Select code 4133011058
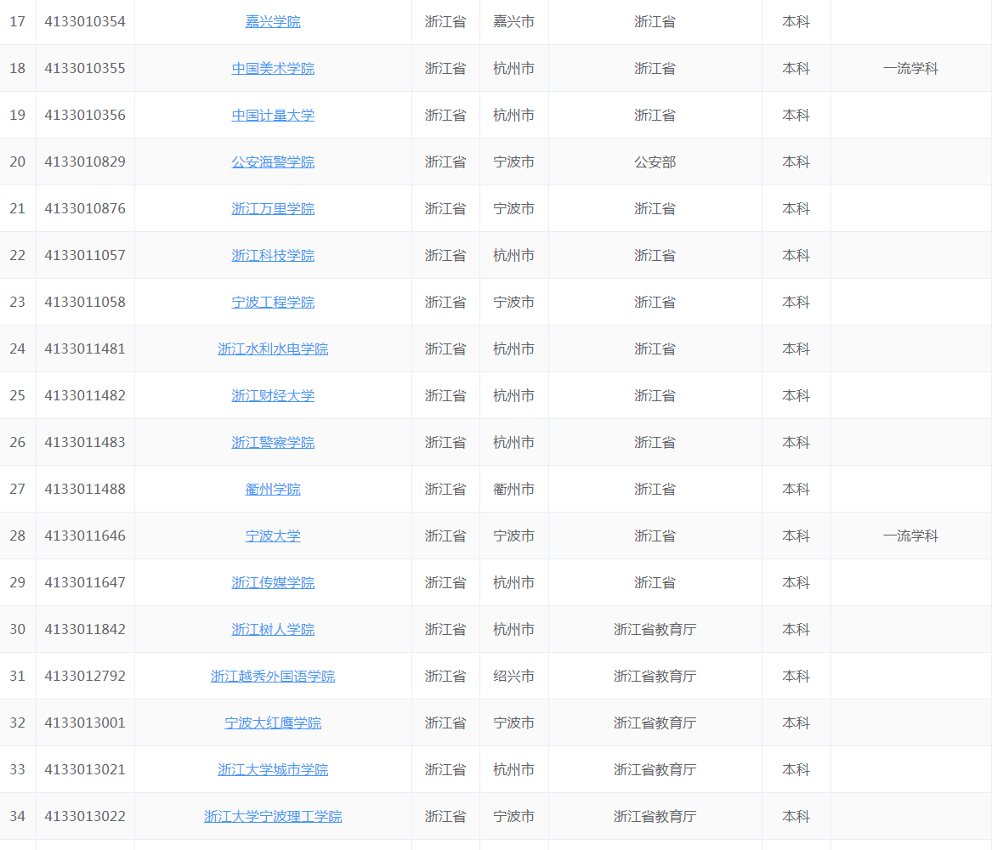This screenshot has width=992, height=850. pos(85,303)
